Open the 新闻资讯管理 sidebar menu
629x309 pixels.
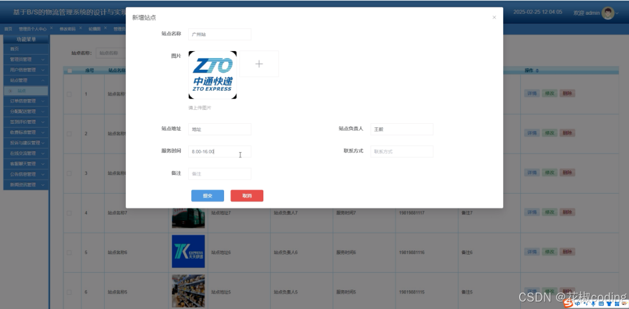tap(26, 185)
